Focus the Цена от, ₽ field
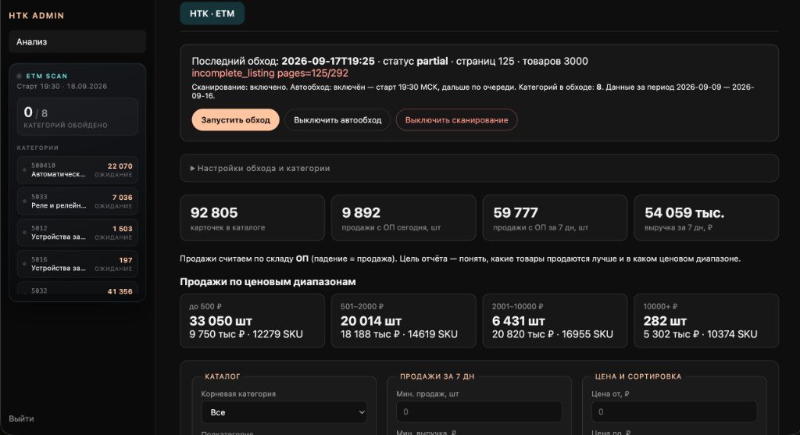 674,412
